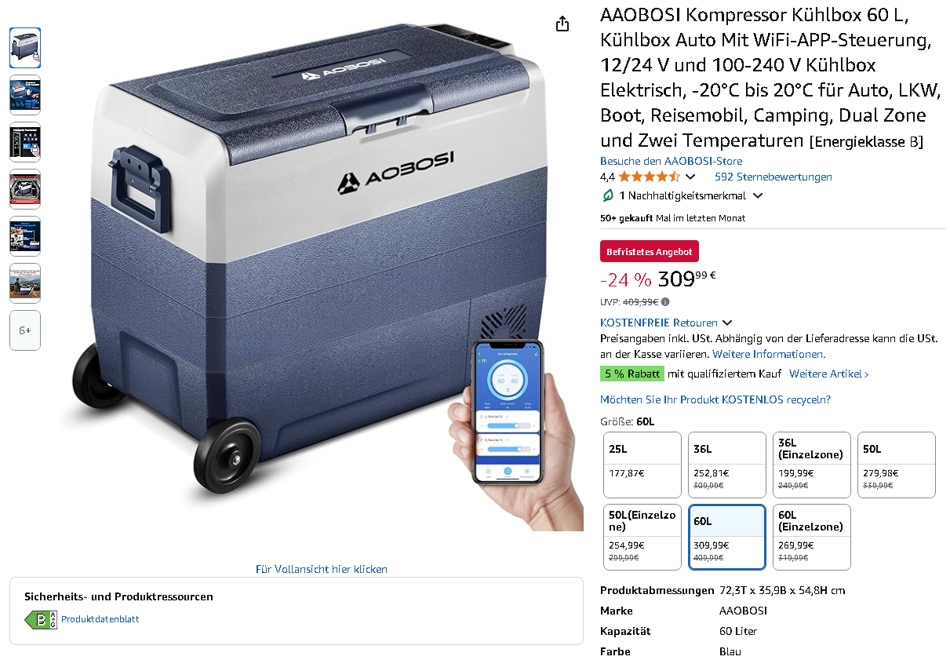Image resolution: width=950 pixels, height=660 pixels.
Task: Open the Produktdatenblatt link
Action: tap(100, 619)
